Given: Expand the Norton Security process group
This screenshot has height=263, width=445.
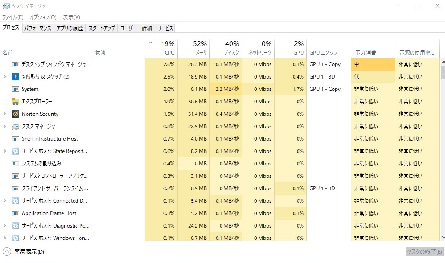Looking at the screenshot, I should 5,114.
